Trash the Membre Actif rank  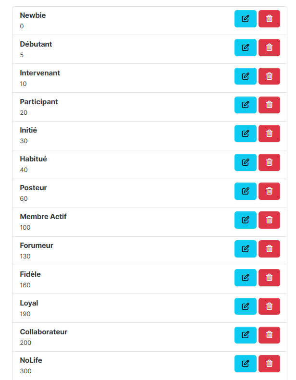[269, 220]
